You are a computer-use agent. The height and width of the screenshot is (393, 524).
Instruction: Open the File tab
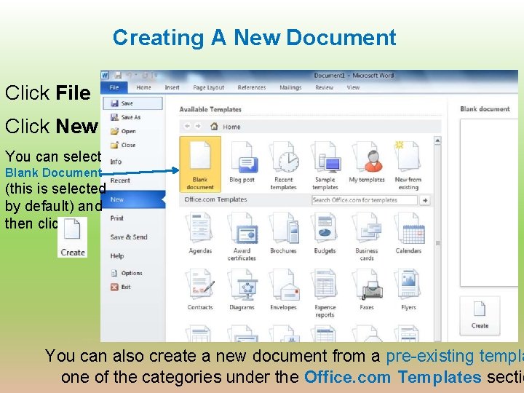point(114,87)
